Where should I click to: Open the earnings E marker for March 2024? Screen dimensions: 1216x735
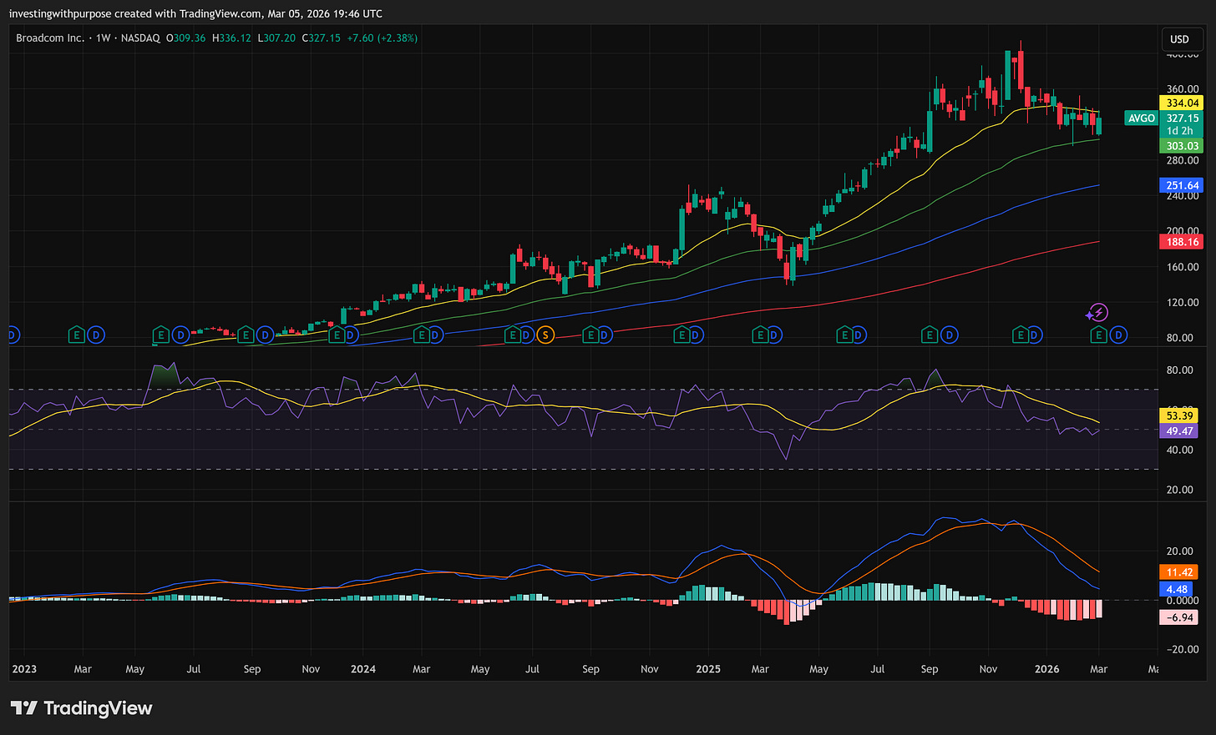tap(422, 335)
